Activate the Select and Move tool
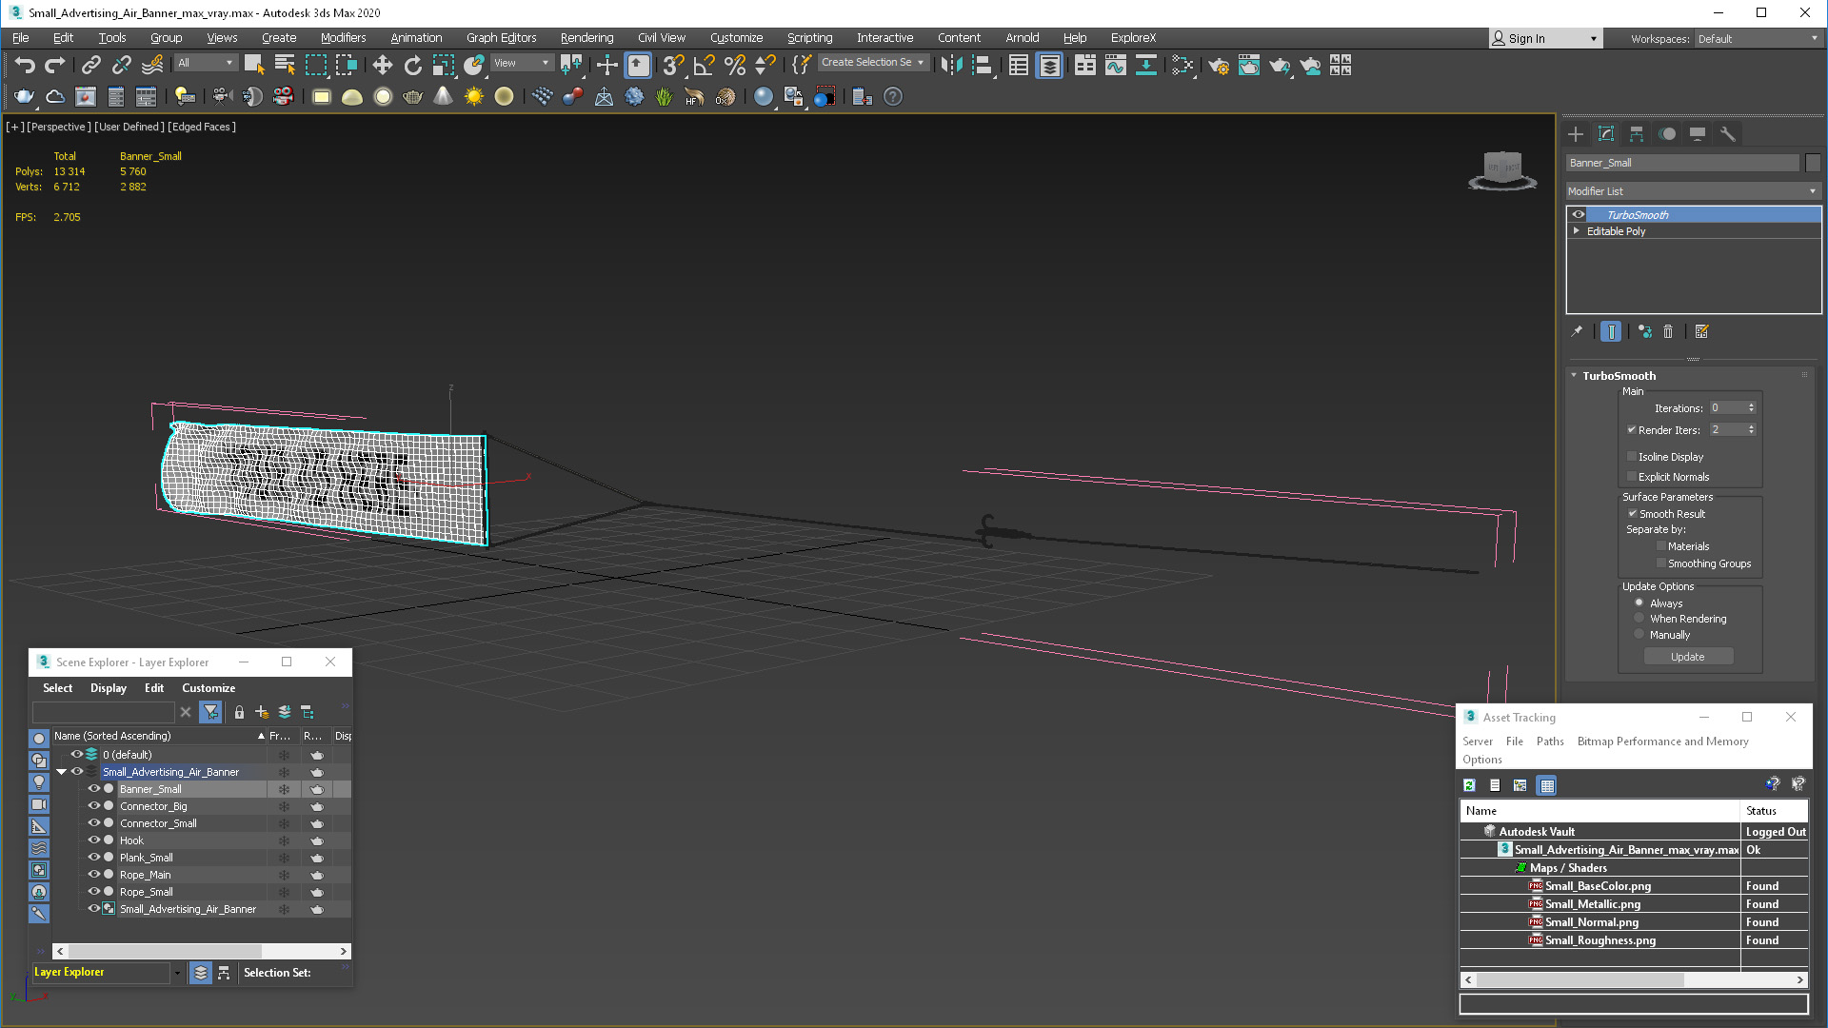This screenshot has height=1028, width=1828. click(382, 65)
